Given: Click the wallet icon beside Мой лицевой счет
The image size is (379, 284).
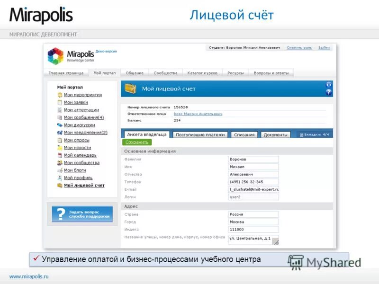Looking at the screenshot, I should 60,186.
